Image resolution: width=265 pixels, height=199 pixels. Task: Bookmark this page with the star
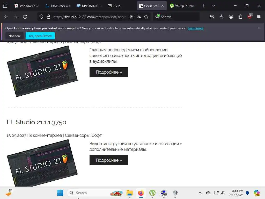click(x=146, y=17)
